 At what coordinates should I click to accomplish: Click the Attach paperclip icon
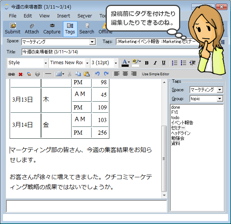pyautogui.click(x=32, y=29)
